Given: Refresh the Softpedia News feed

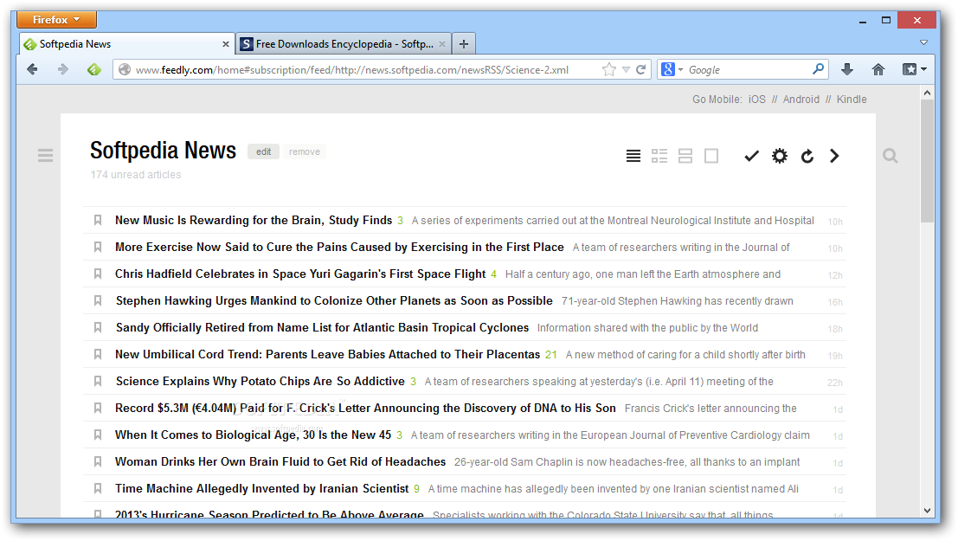Looking at the screenshot, I should 807,156.
